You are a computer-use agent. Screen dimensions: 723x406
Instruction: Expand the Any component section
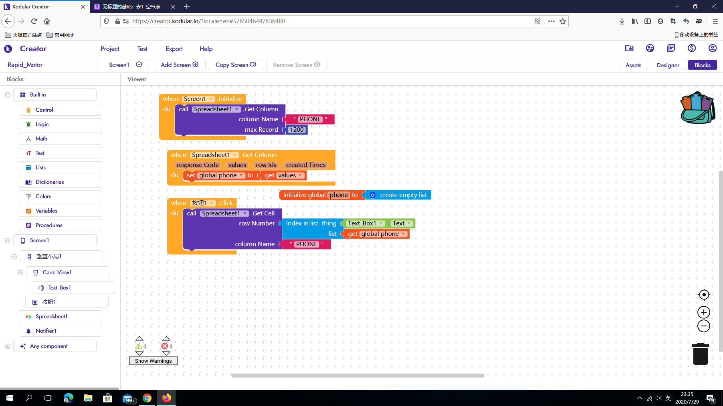pyautogui.click(x=8, y=346)
